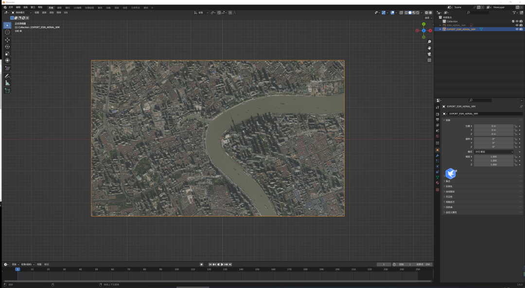Open the object interaction mode dropdown
Viewport: 525px width, 288px height.
[22, 12]
